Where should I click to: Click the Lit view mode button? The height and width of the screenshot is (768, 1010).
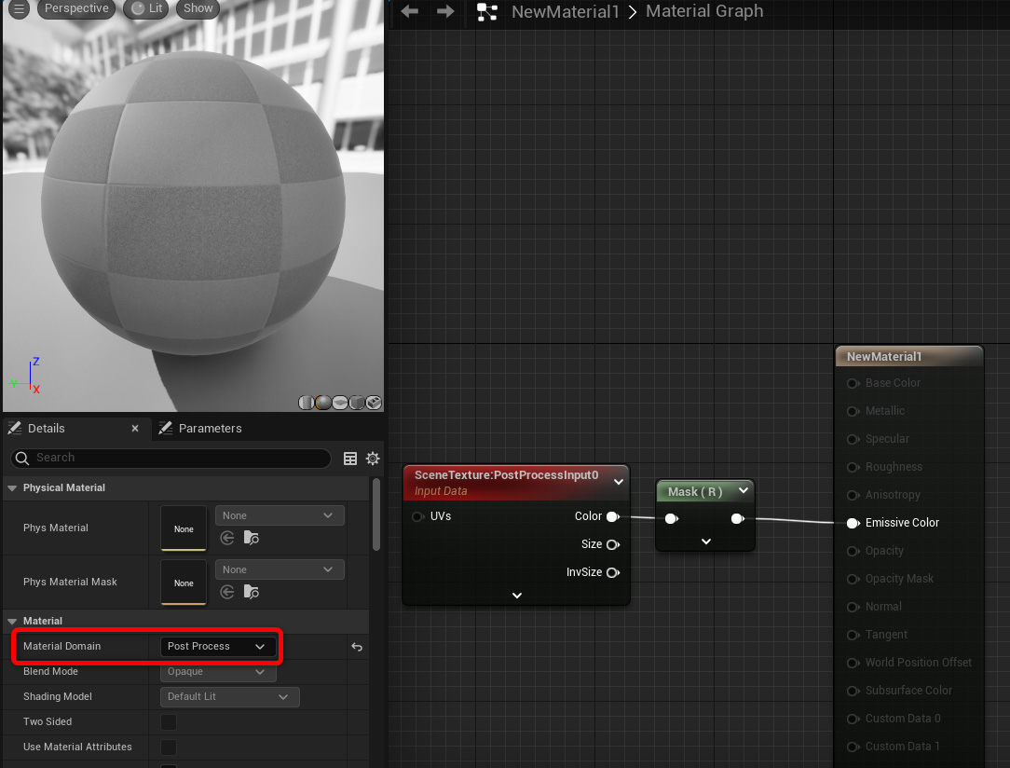click(146, 8)
